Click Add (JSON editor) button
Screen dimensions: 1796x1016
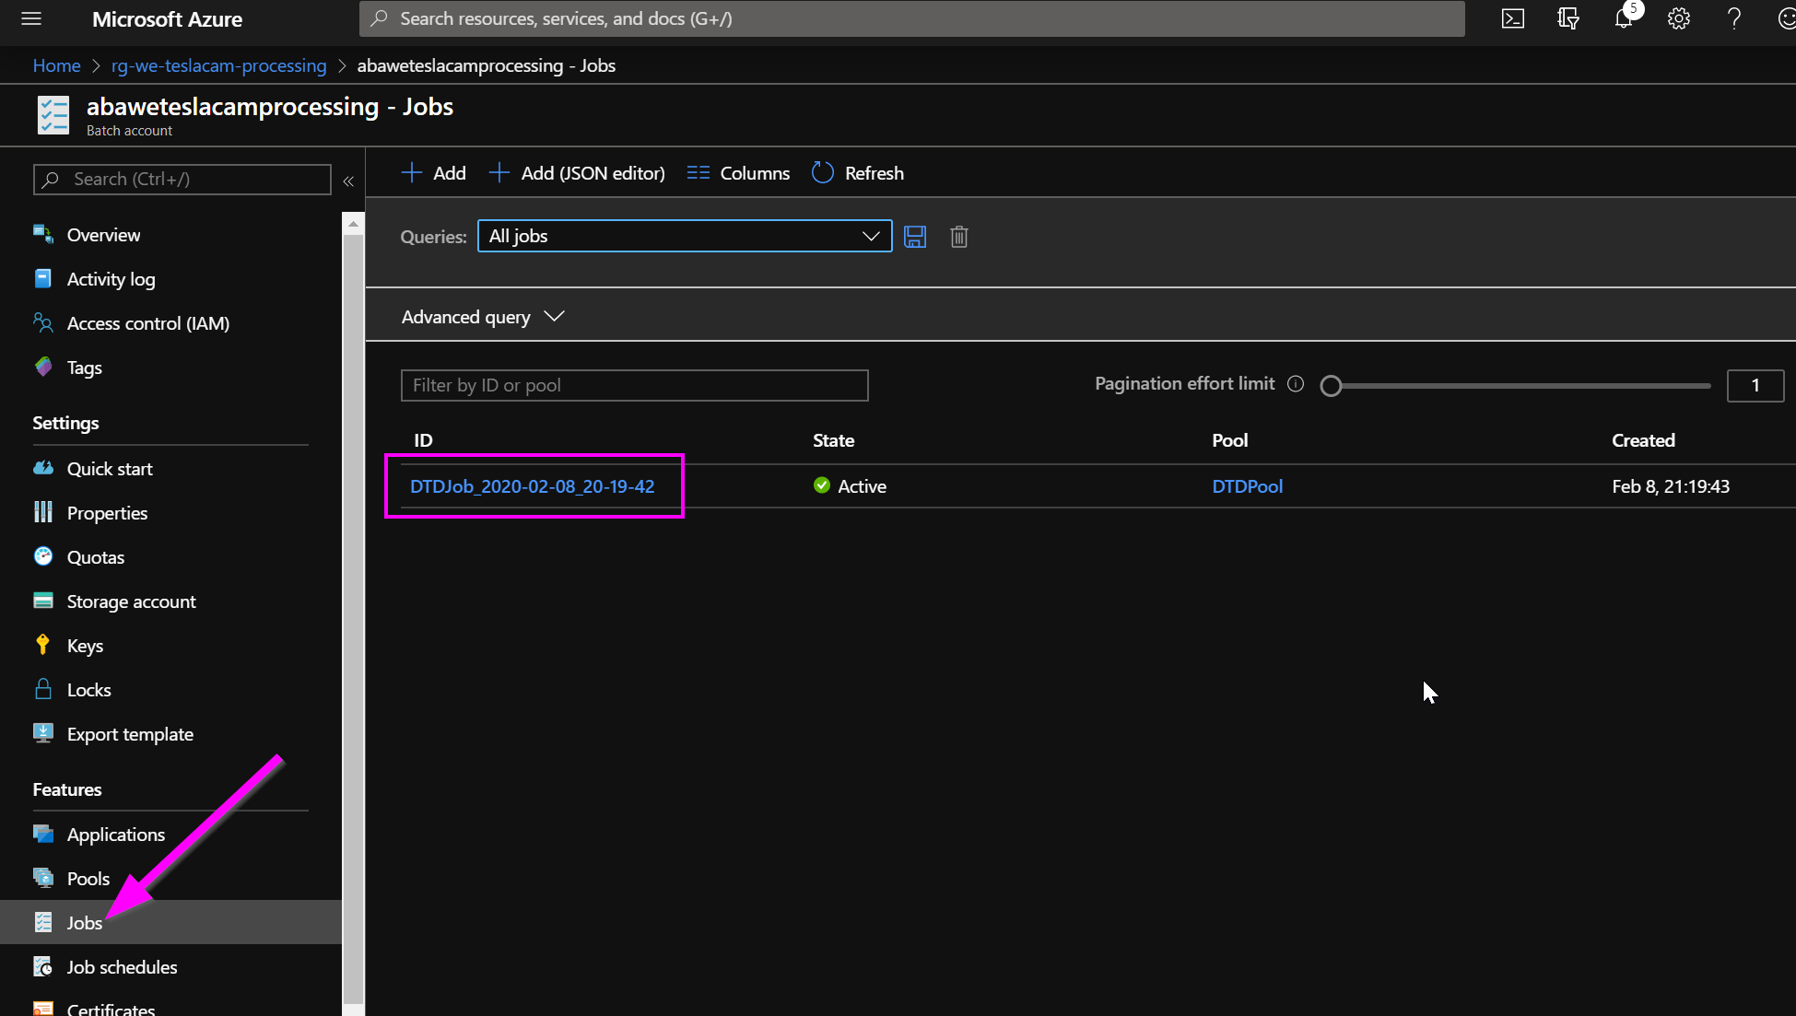pyautogui.click(x=577, y=173)
